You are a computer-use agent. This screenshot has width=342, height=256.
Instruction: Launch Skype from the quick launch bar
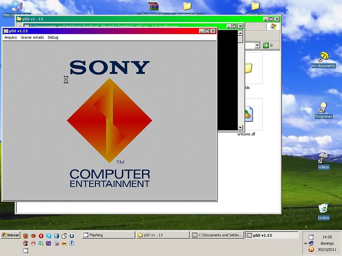tap(49, 236)
